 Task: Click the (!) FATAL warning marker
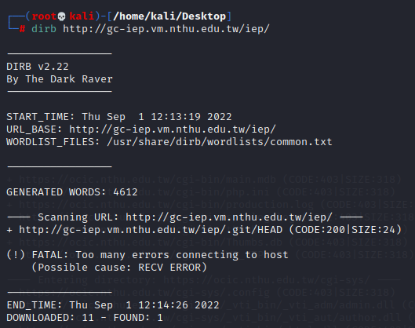(16, 255)
